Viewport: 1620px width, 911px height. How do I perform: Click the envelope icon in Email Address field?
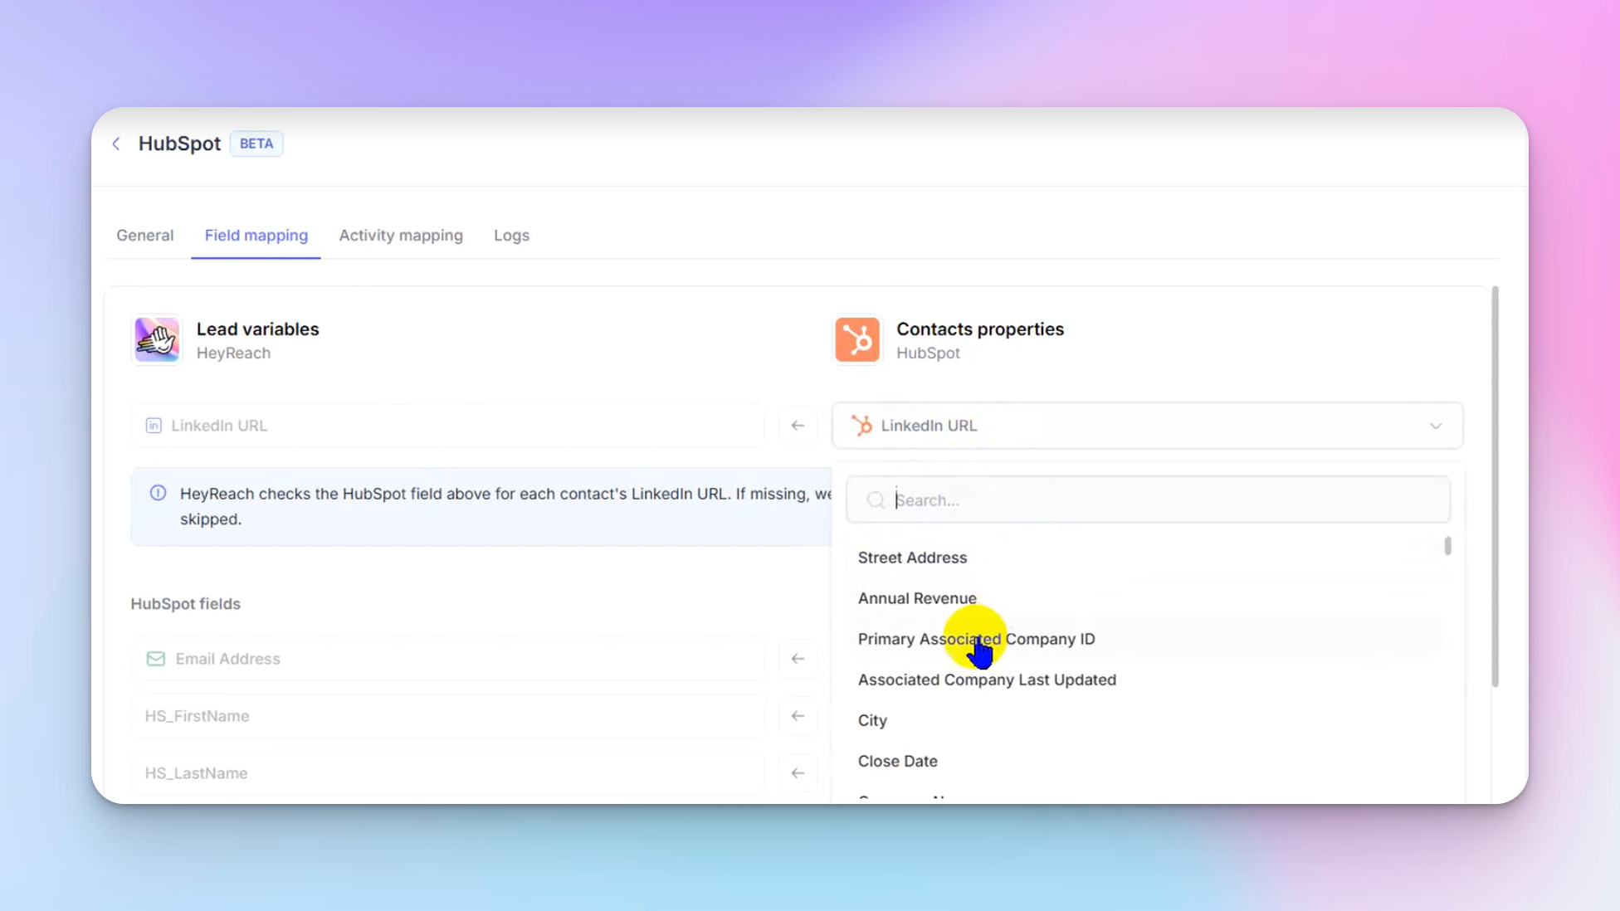tap(155, 659)
